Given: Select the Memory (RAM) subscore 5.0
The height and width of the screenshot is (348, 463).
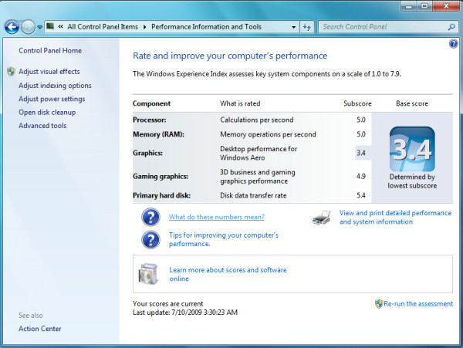Looking at the screenshot, I should point(361,134).
